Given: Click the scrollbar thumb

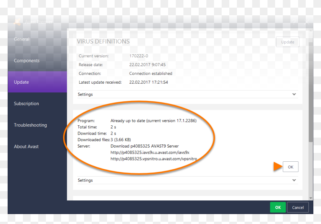Looking at the screenshot, I should [x=311, y=92].
